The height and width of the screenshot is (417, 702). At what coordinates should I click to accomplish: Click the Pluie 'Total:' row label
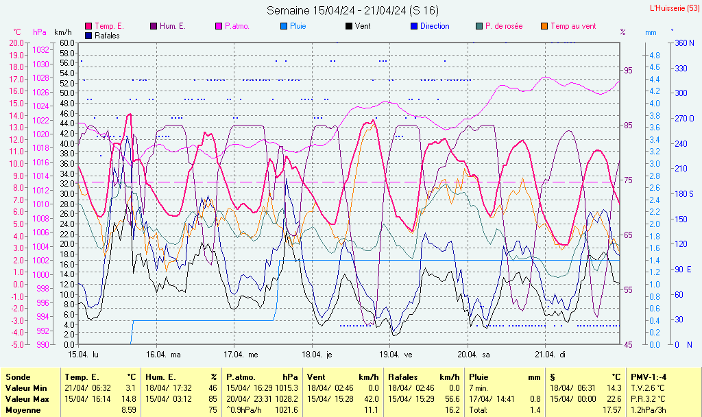tap(478, 410)
